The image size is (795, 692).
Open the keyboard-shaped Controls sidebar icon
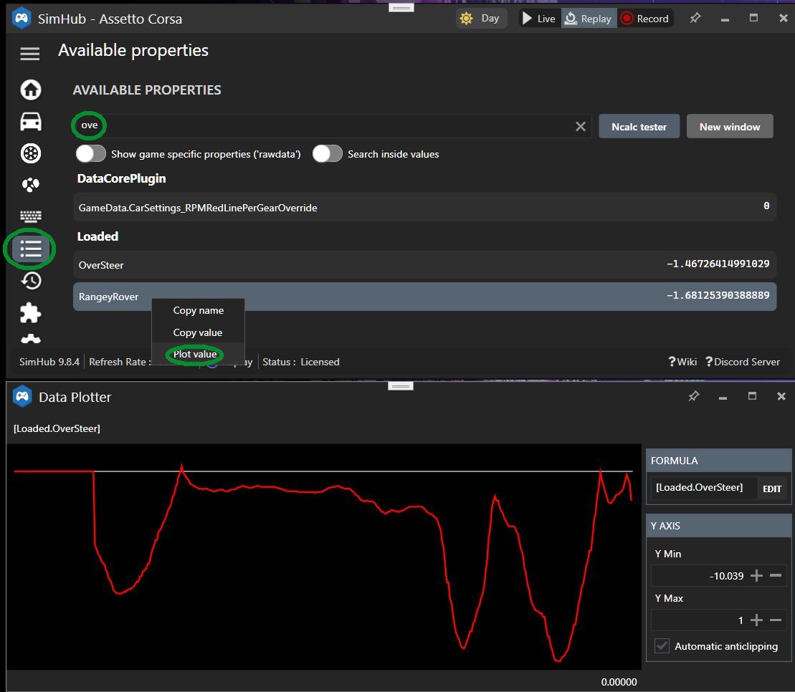[30, 216]
